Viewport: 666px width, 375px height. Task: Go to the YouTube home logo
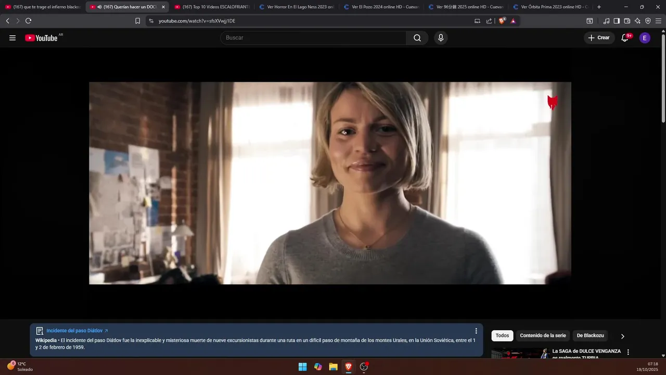41,38
